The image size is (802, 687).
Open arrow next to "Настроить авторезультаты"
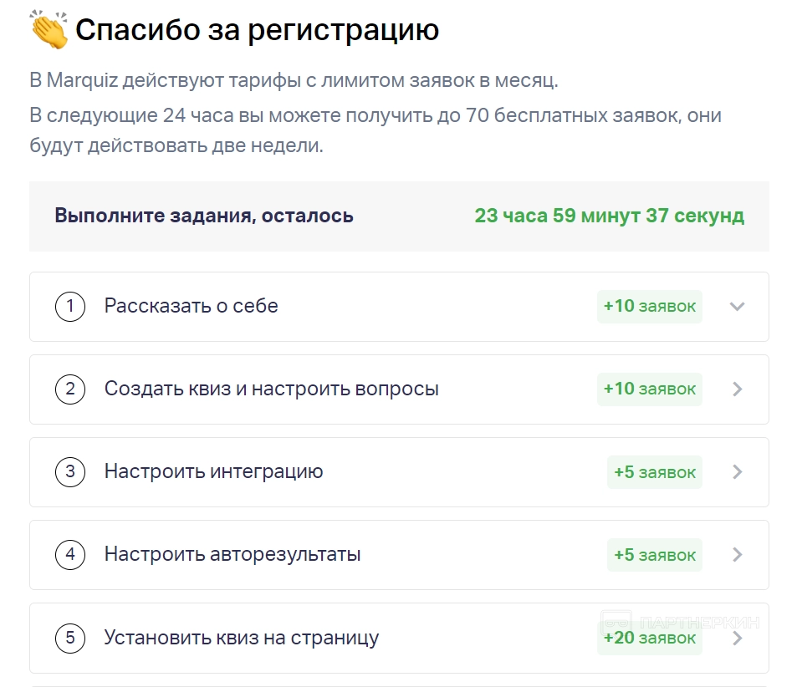pos(737,555)
